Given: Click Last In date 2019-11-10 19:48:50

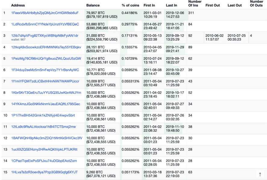Looking at the screenshot, I should click(175, 129).
